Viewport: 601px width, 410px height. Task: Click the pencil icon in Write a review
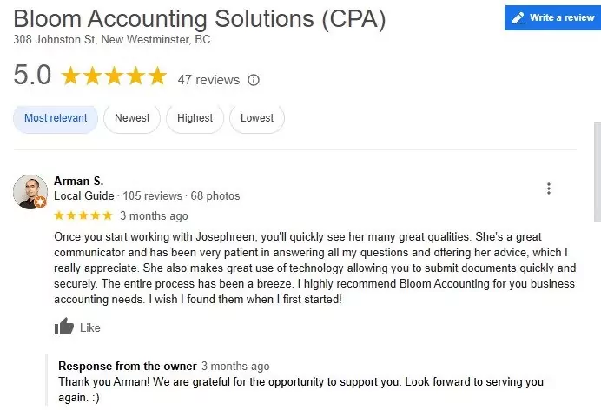coord(518,17)
